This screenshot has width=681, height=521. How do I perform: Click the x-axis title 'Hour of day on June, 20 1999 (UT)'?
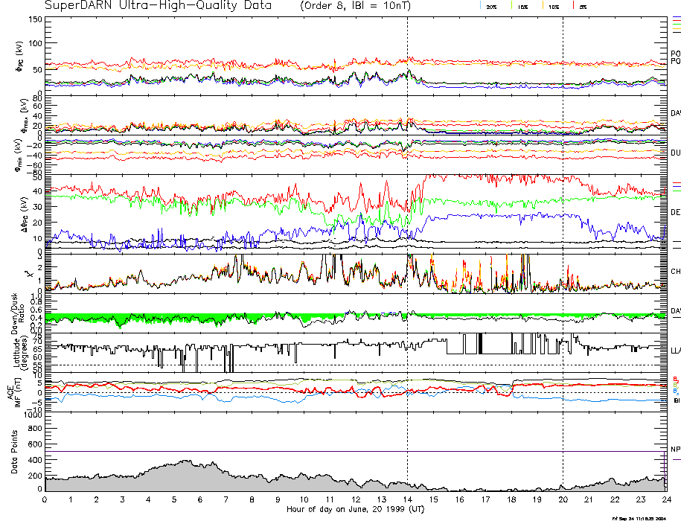click(x=355, y=509)
